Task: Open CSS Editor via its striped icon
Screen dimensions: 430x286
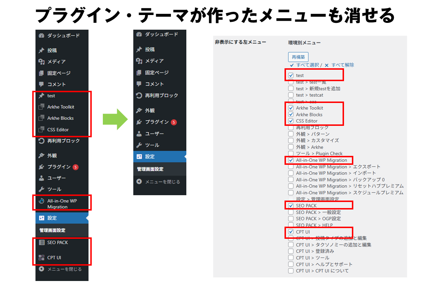Action: click(41, 130)
